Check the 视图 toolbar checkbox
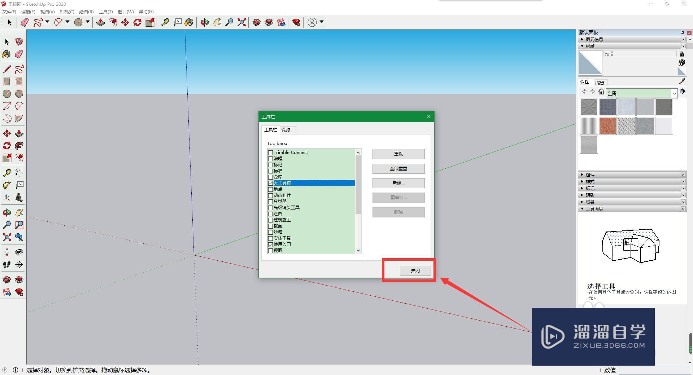This screenshot has width=693, height=375. pos(270,251)
